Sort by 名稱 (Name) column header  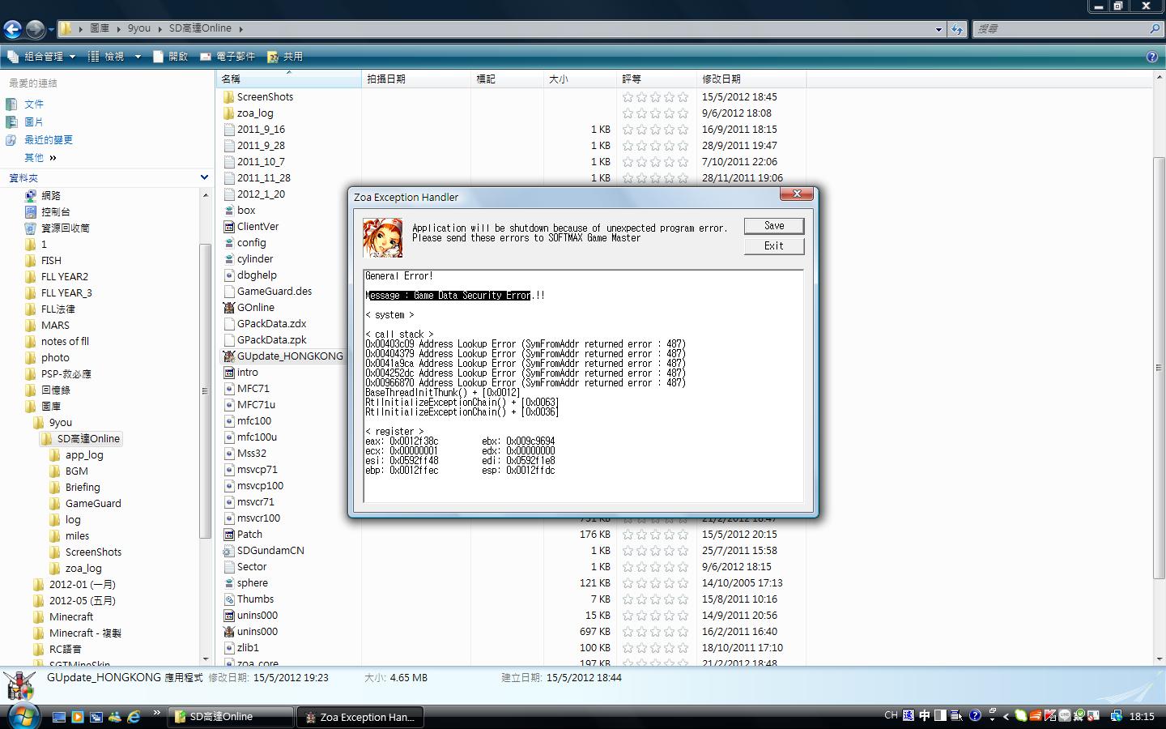click(x=289, y=79)
